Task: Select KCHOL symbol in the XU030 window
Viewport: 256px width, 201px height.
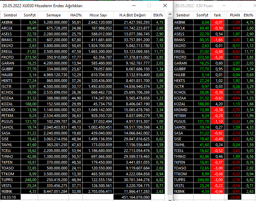Action: click(10, 92)
